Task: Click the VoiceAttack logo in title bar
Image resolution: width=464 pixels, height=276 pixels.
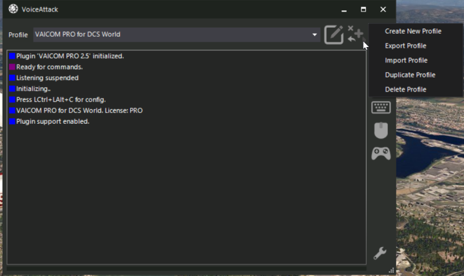Action: pos(13,9)
